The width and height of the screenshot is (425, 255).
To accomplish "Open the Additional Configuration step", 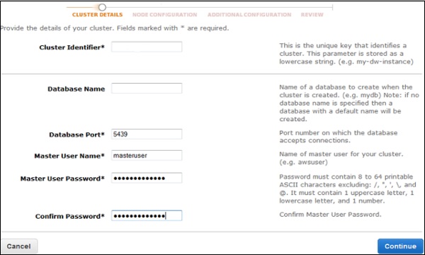I will coord(249,15).
